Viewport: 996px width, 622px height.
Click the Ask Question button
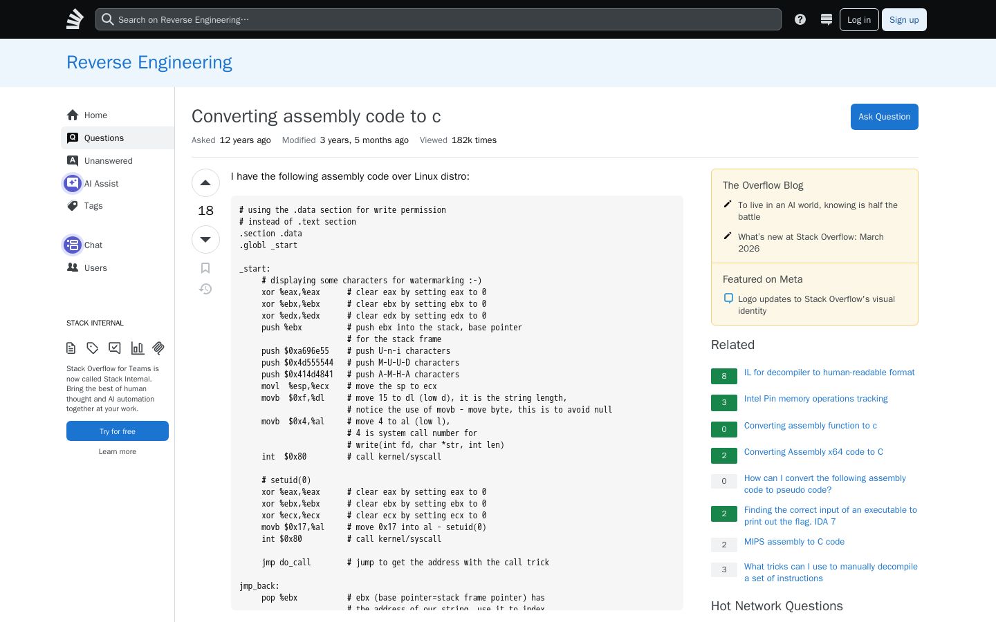pos(884,117)
